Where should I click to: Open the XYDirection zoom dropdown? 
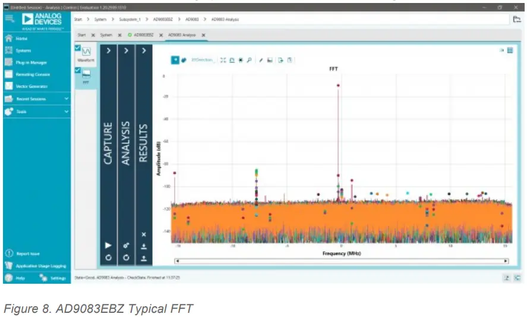point(203,60)
